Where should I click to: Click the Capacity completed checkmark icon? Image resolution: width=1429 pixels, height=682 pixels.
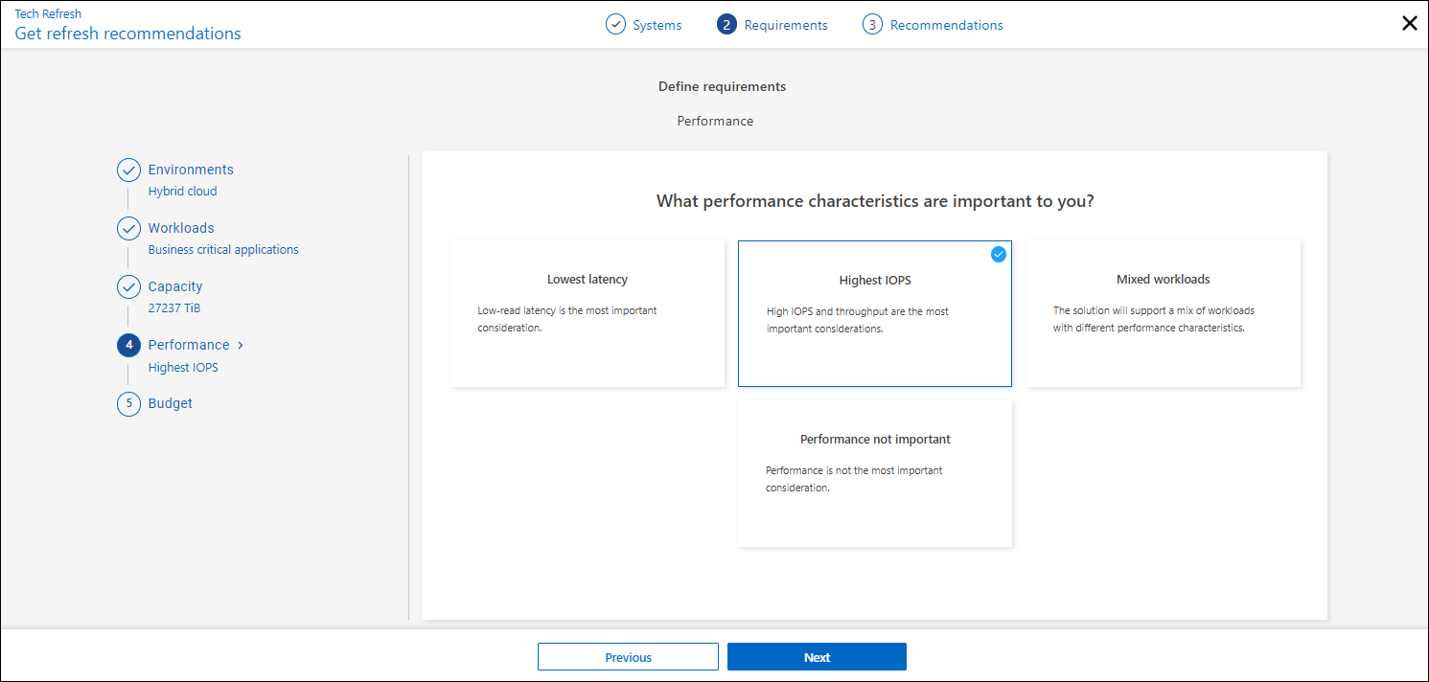click(x=128, y=286)
